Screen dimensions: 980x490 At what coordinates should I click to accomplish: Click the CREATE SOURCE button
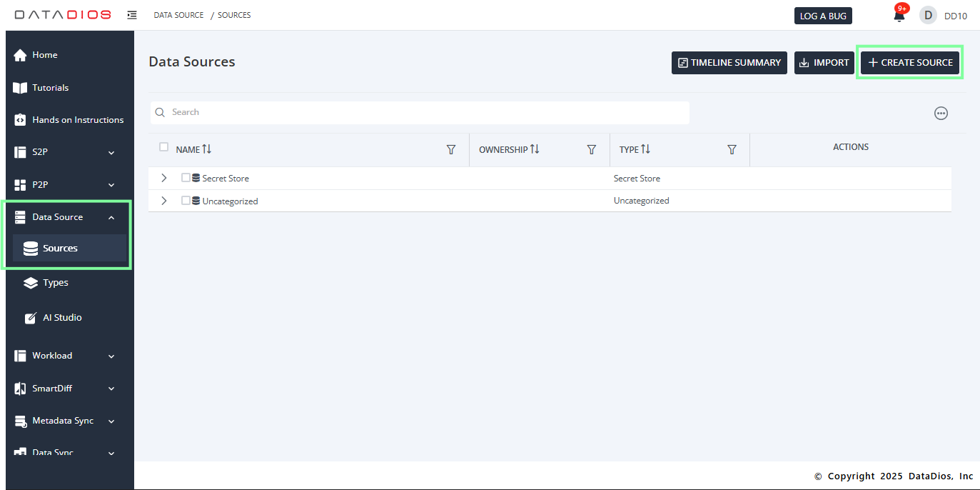(x=910, y=62)
